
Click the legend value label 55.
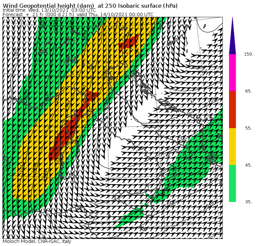(x=249, y=128)
